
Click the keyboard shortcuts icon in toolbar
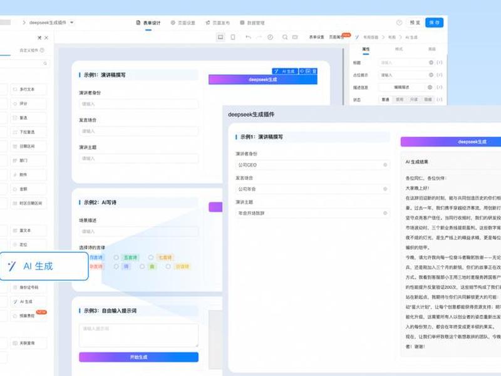(295, 37)
